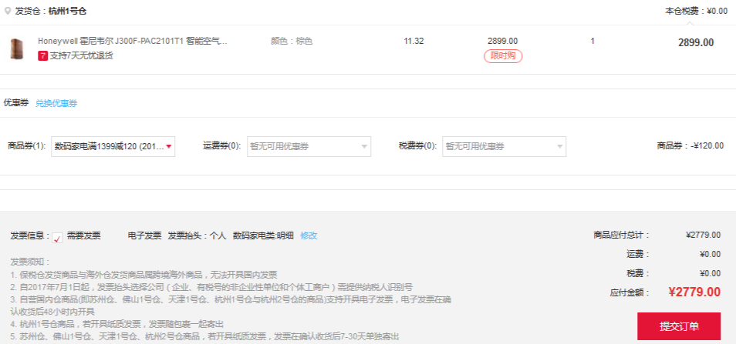736x344 pixels.
Task: Click the location pin icon beside 发货仓
Action: click(7, 12)
